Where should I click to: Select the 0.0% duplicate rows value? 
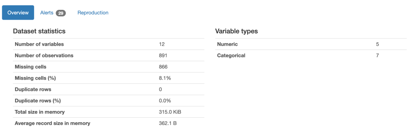pyautogui.click(x=165, y=101)
